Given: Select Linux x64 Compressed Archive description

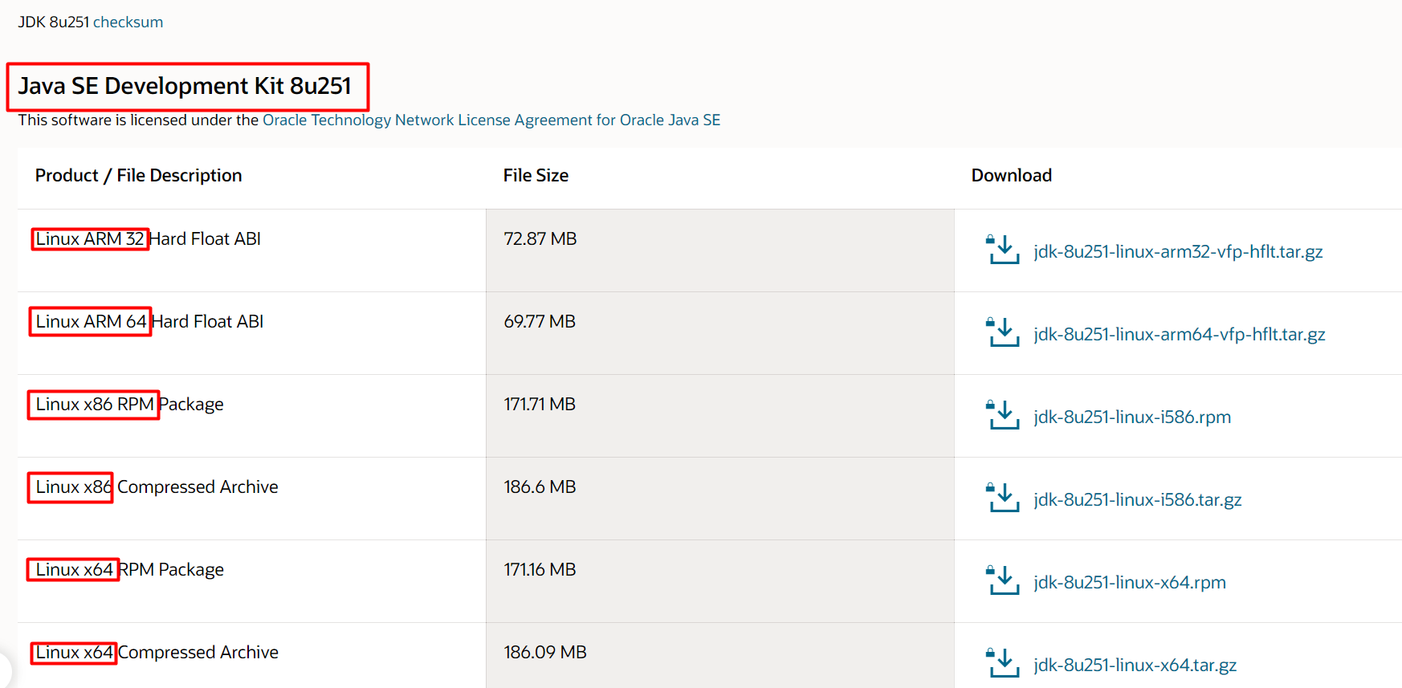Looking at the screenshot, I should coord(157,652).
